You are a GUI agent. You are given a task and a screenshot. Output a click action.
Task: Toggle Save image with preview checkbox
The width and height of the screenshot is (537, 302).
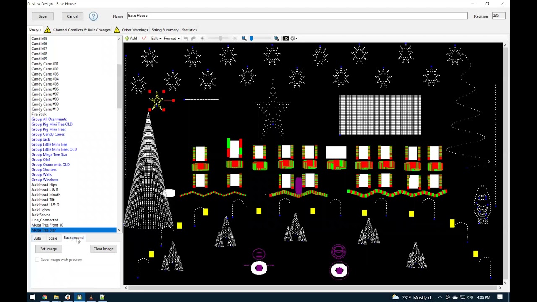[37, 260]
